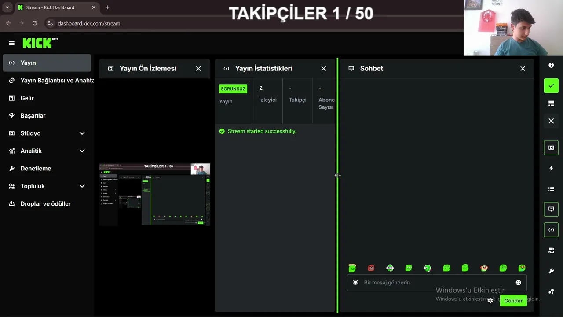Click the three-dots icon at the sidebar bottom
This screenshot has width=563, height=317.
(551, 291)
